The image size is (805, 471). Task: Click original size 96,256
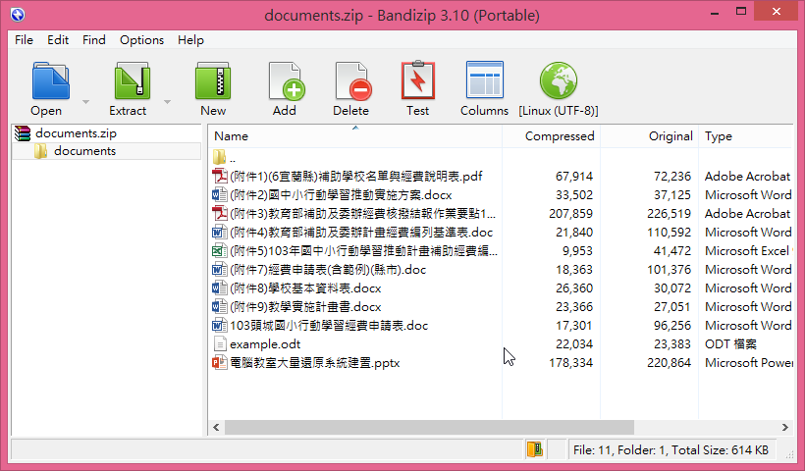(674, 326)
